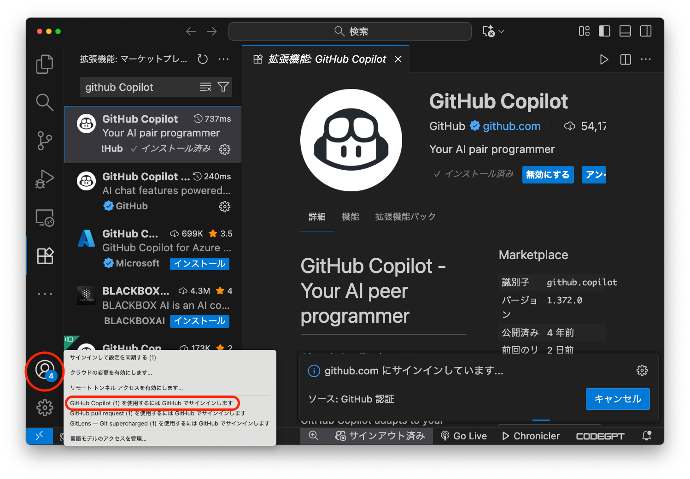690x479 pixels.
Task: Choose 言語モデルのアクセスを管理 menu item
Action: point(170,438)
